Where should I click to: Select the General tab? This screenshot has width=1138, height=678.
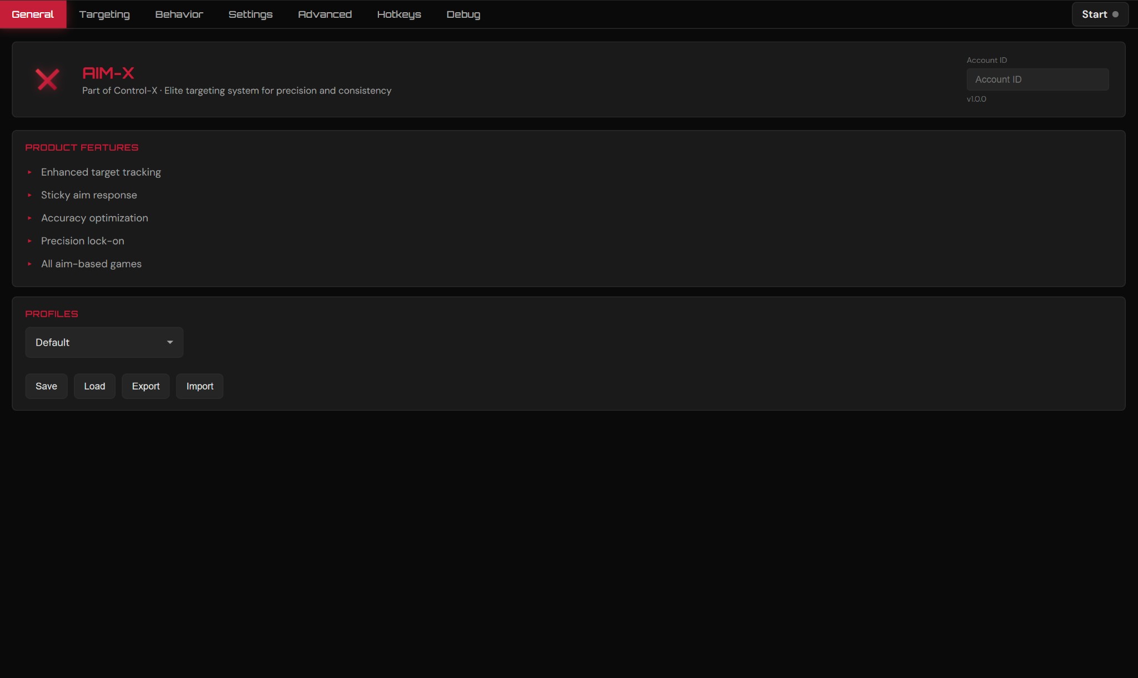pyautogui.click(x=33, y=14)
